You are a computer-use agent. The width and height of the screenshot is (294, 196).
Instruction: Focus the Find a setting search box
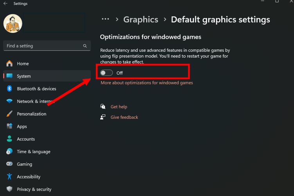click(47, 46)
